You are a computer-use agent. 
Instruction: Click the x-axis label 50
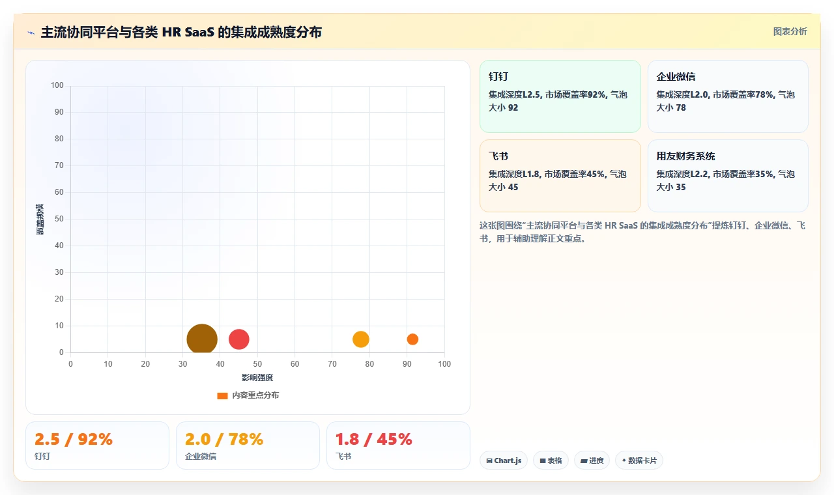257,364
